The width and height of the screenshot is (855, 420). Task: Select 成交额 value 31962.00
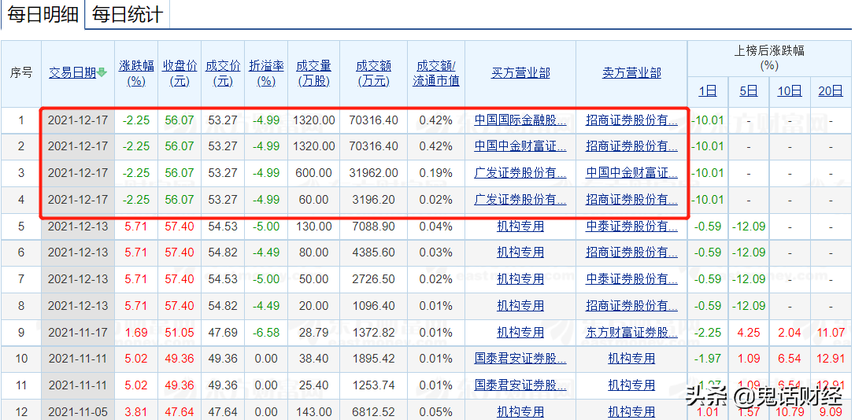(x=373, y=173)
